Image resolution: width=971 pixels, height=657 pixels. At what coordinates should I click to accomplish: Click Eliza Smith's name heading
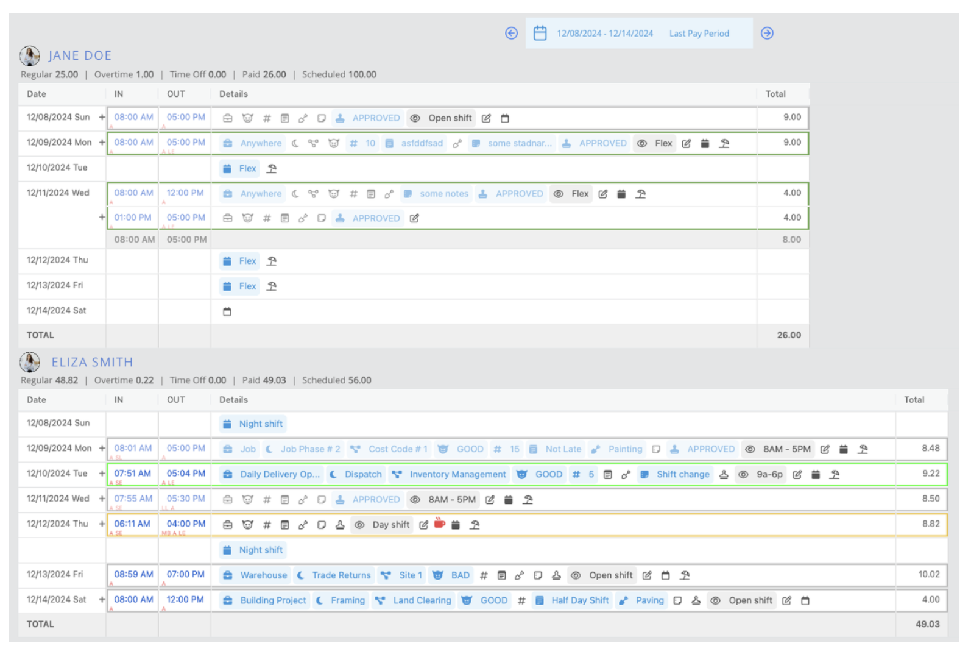coord(92,362)
